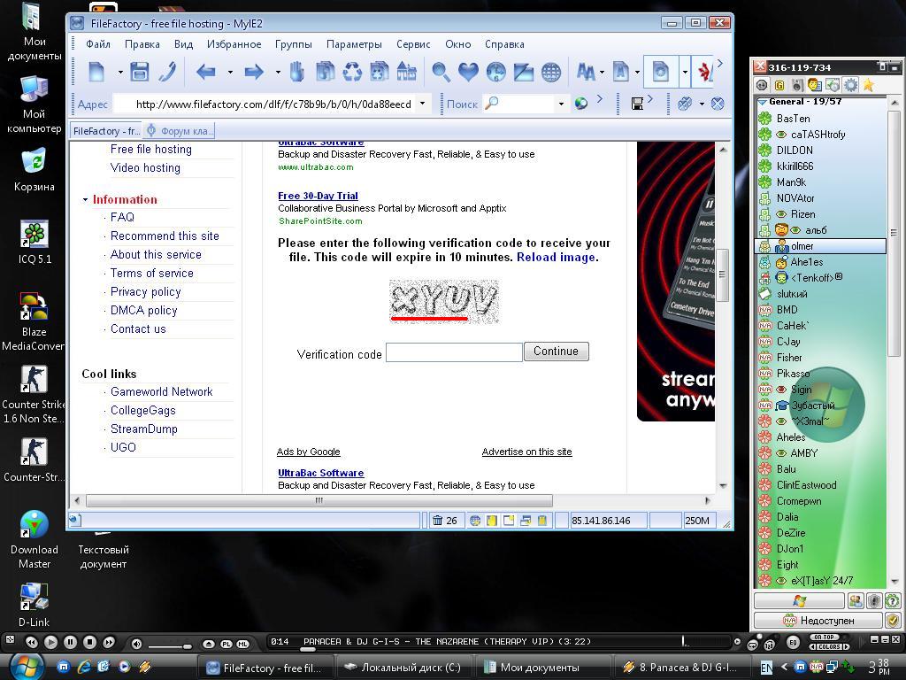Viewport: 906px width, 680px height.
Task: Click the Continue button
Action: (556, 352)
